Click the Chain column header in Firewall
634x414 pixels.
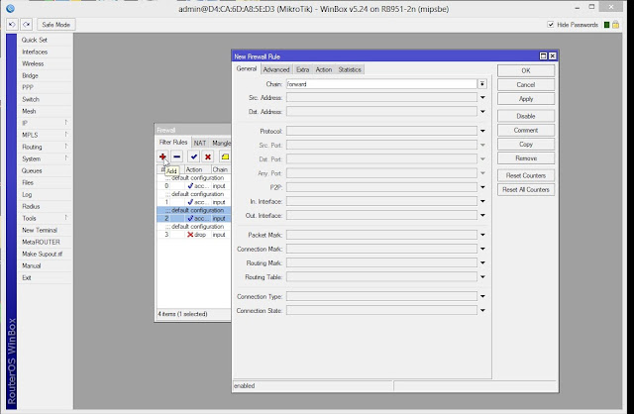coord(221,169)
